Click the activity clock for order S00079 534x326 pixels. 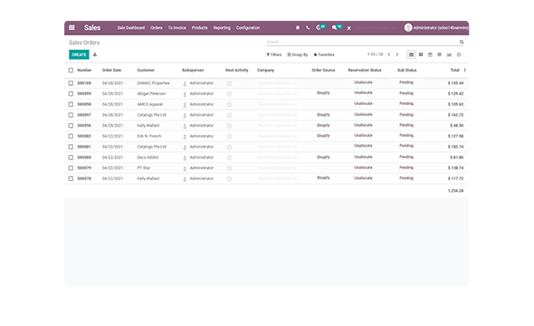(229, 168)
